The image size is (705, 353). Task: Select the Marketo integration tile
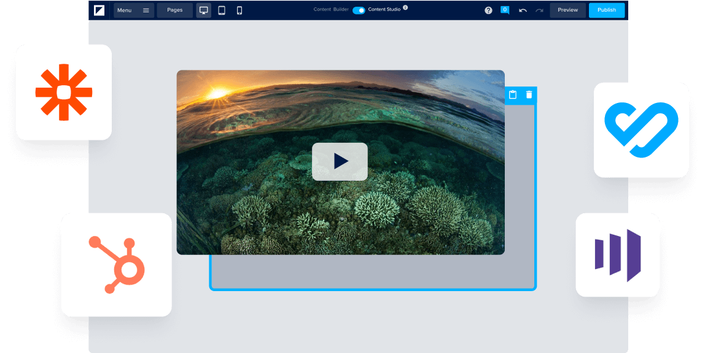coord(617,255)
